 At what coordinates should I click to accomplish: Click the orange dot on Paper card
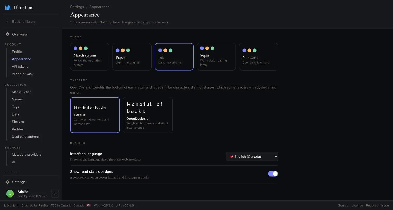tap(123, 50)
